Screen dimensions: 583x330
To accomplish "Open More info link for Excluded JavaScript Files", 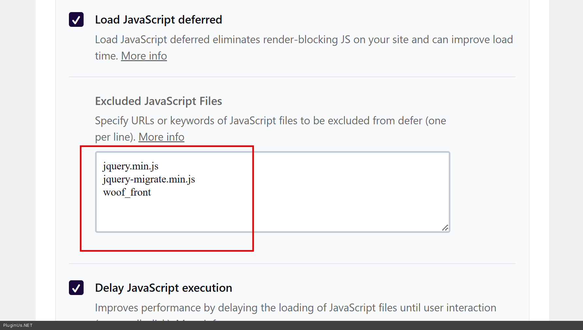I will [x=161, y=137].
